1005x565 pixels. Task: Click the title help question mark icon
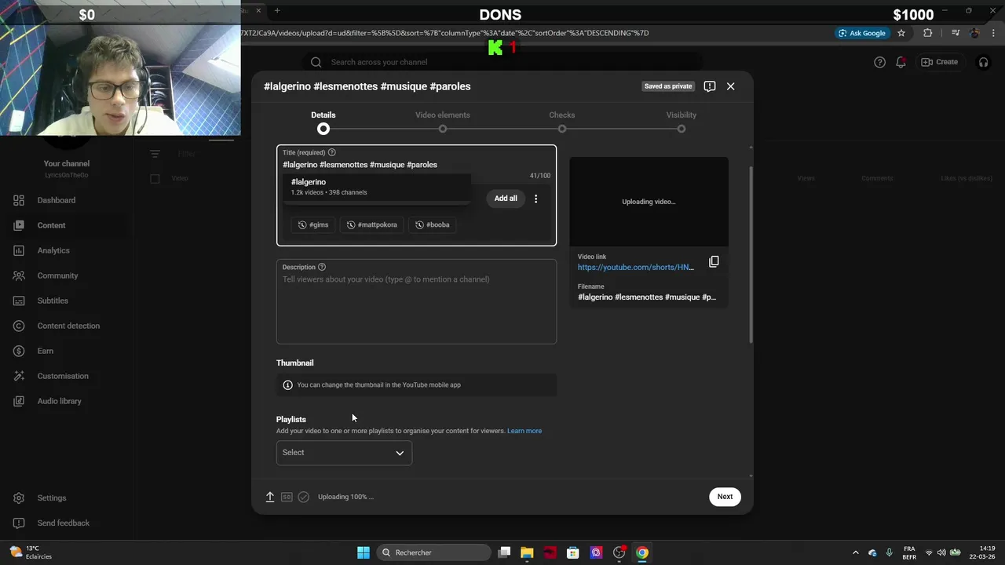(331, 152)
